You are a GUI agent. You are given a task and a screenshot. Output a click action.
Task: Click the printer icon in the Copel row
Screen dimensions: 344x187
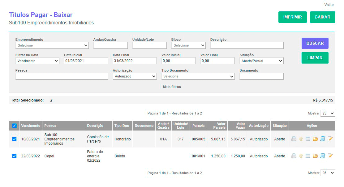294,156
